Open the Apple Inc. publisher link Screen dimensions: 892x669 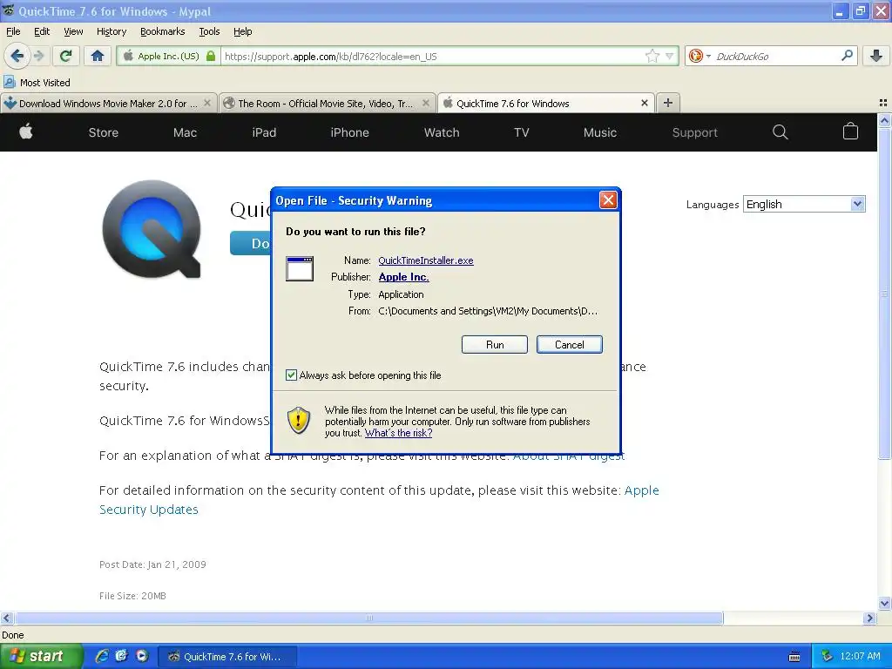click(x=403, y=276)
